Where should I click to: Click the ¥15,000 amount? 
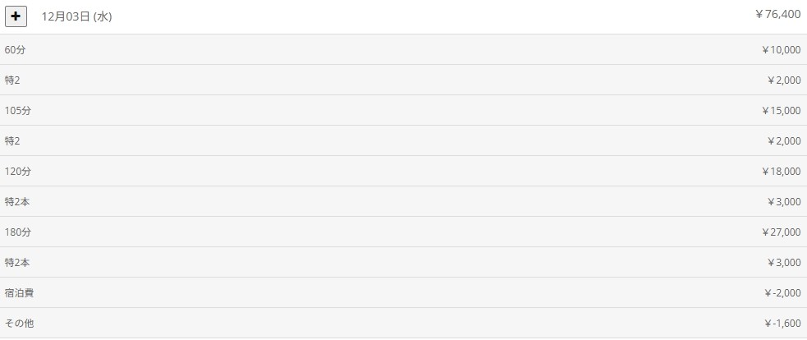781,111
